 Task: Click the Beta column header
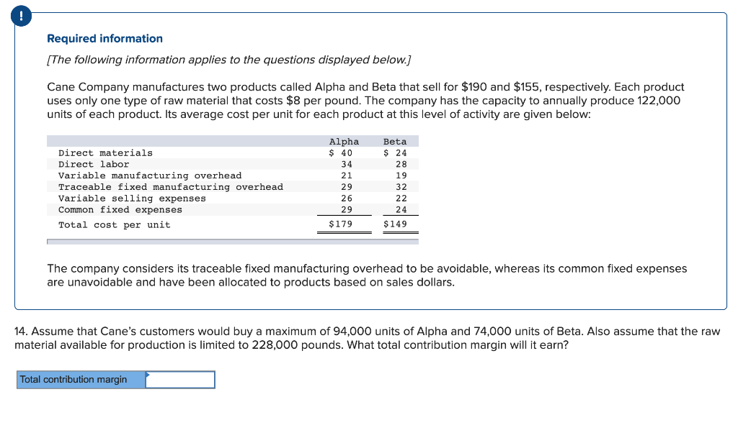tap(395, 142)
